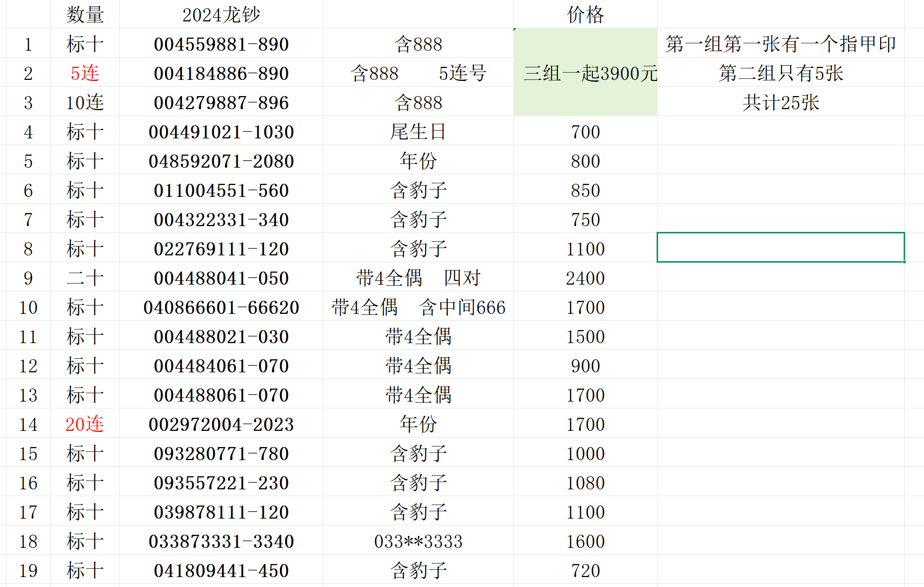The width and height of the screenshot is (924, 587).
Task: Click price cell 1080
Action: click(x=586, y=483)
